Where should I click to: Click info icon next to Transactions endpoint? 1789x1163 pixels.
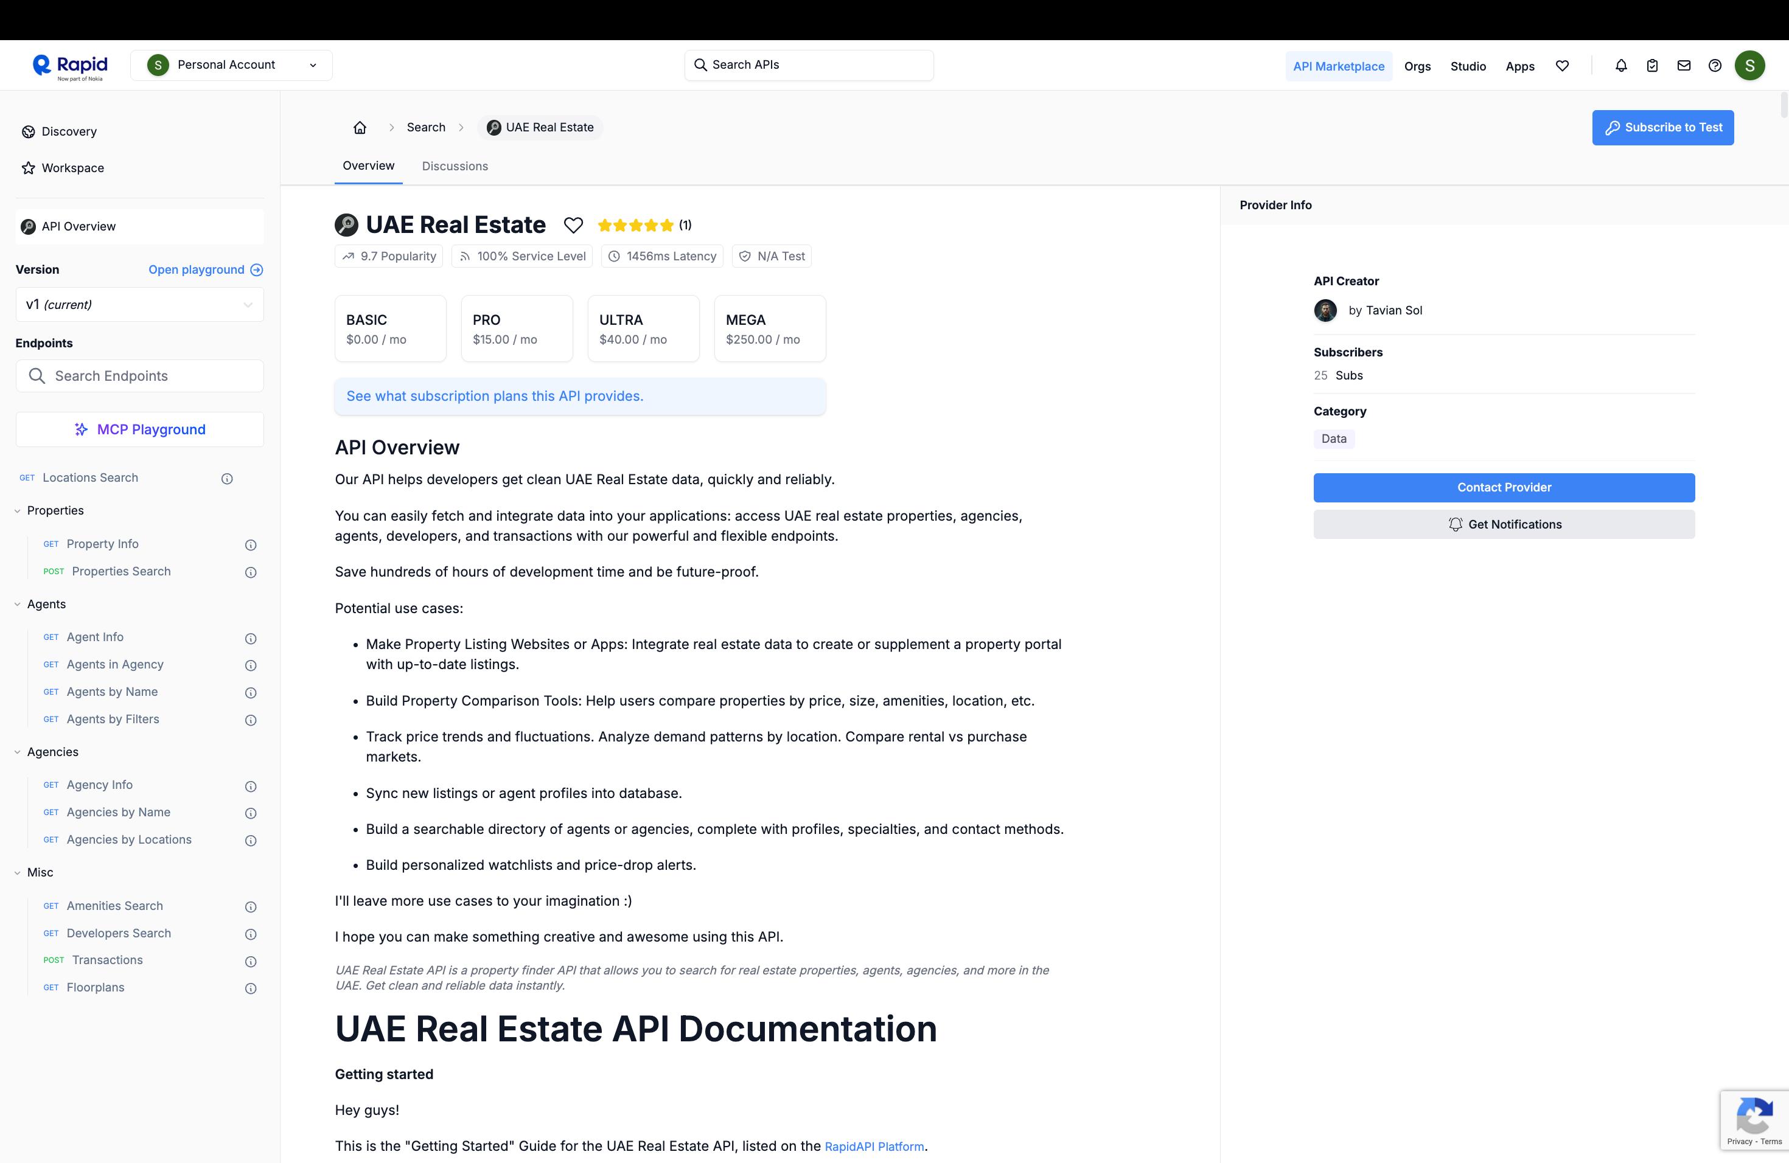(x=251, y=962)
